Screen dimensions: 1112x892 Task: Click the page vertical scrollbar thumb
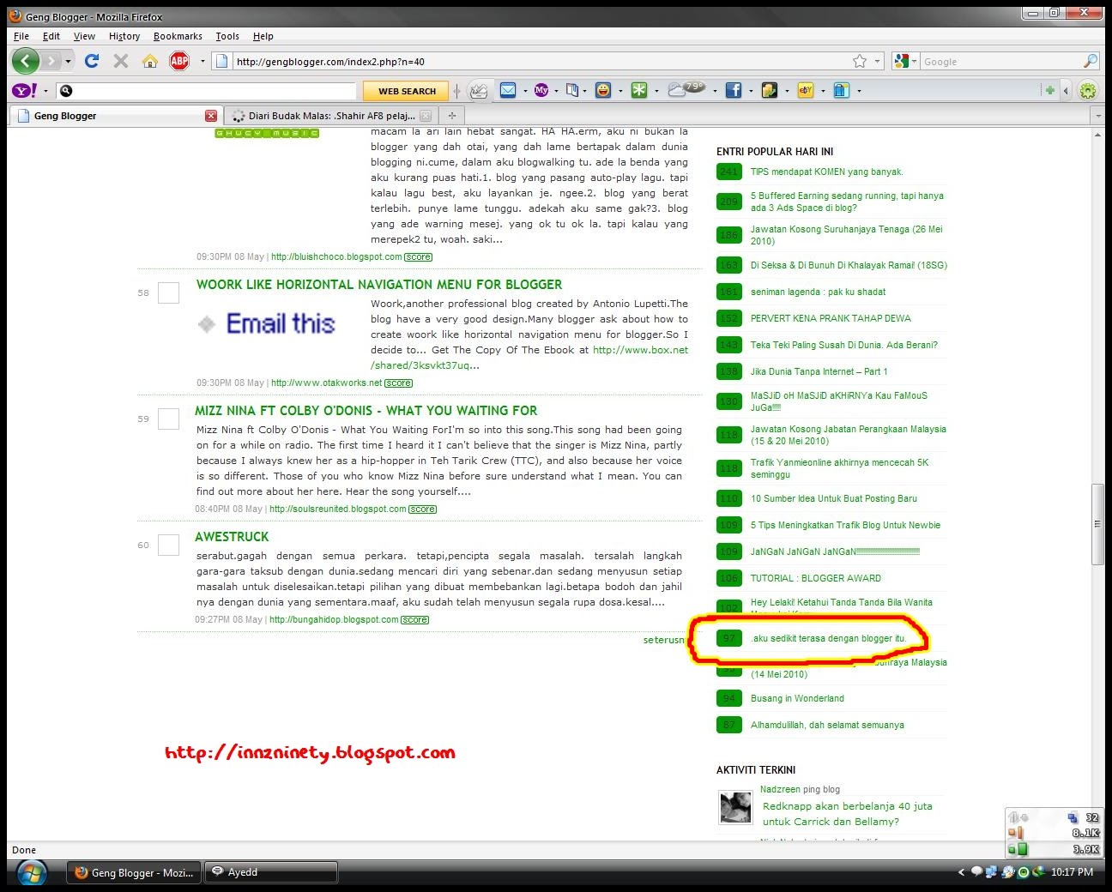[x=1097, y=524]
